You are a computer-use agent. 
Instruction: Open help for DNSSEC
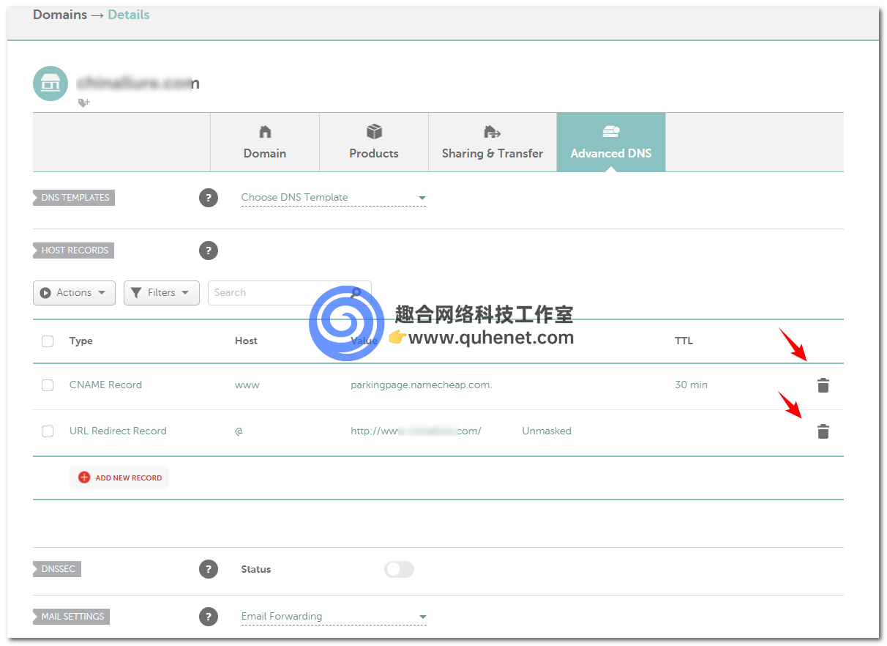(209, 569)
